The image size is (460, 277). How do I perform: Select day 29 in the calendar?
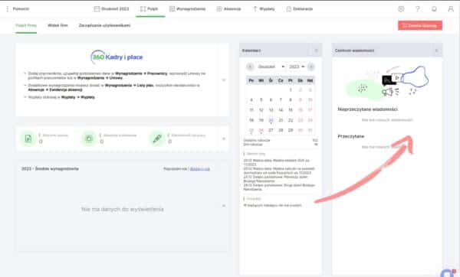pyautogui.click(x=291, y=130)
